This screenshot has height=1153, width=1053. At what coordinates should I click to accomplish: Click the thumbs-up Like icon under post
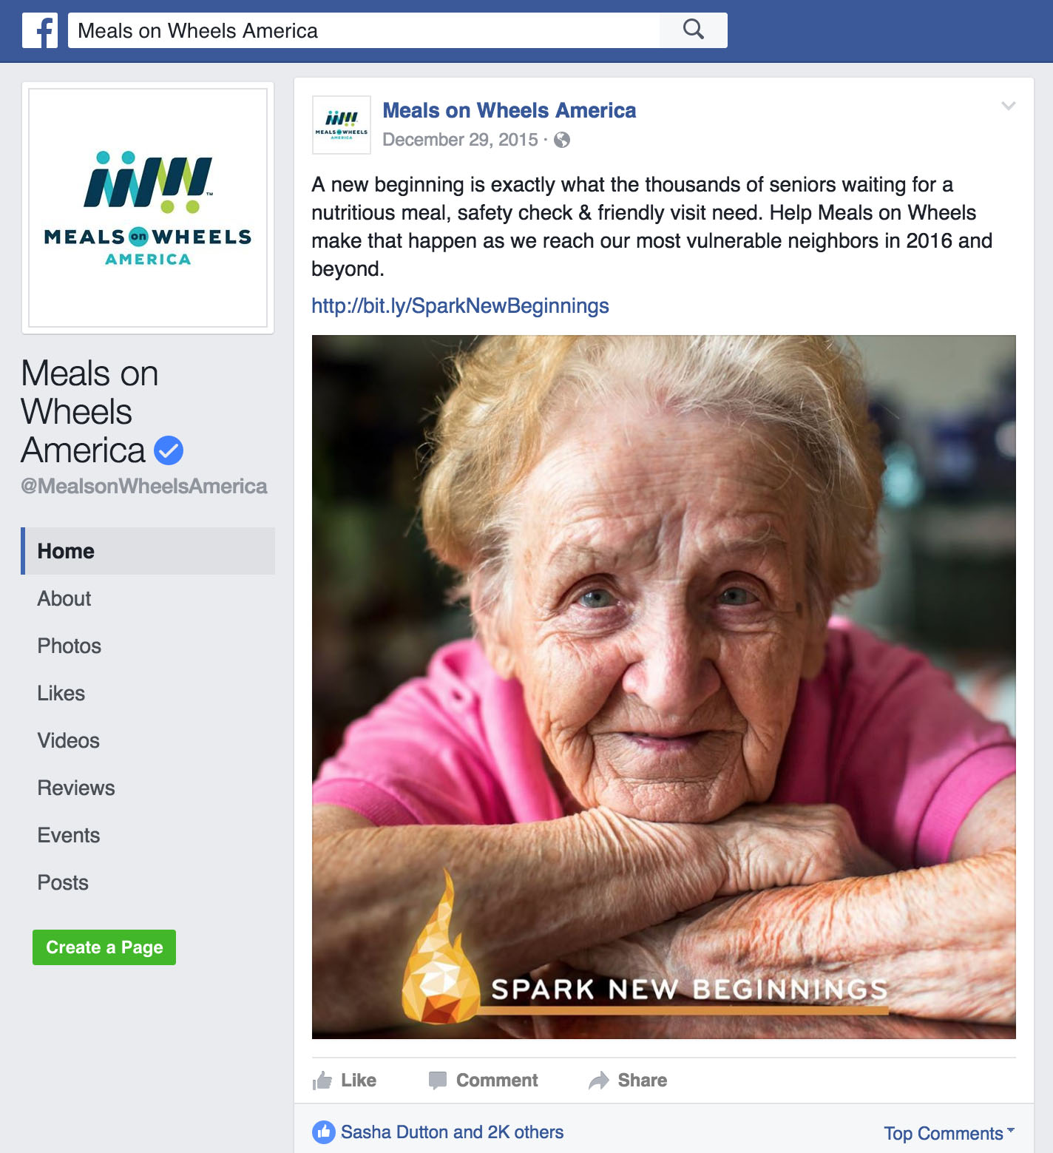(x=322, y=1081)
